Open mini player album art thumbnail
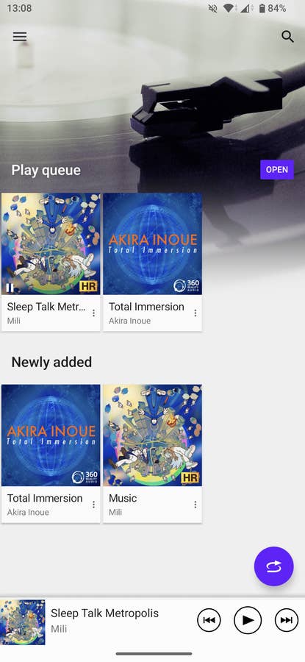 click(x=23, y=622)
